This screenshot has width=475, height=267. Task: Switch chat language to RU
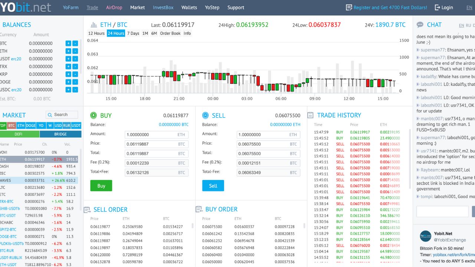[468, 25]
